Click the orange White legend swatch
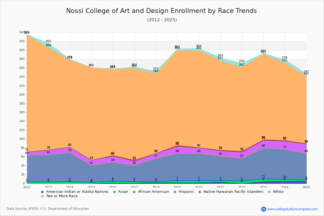The height and width of the screenshot is (216, 324). (269, 192)
